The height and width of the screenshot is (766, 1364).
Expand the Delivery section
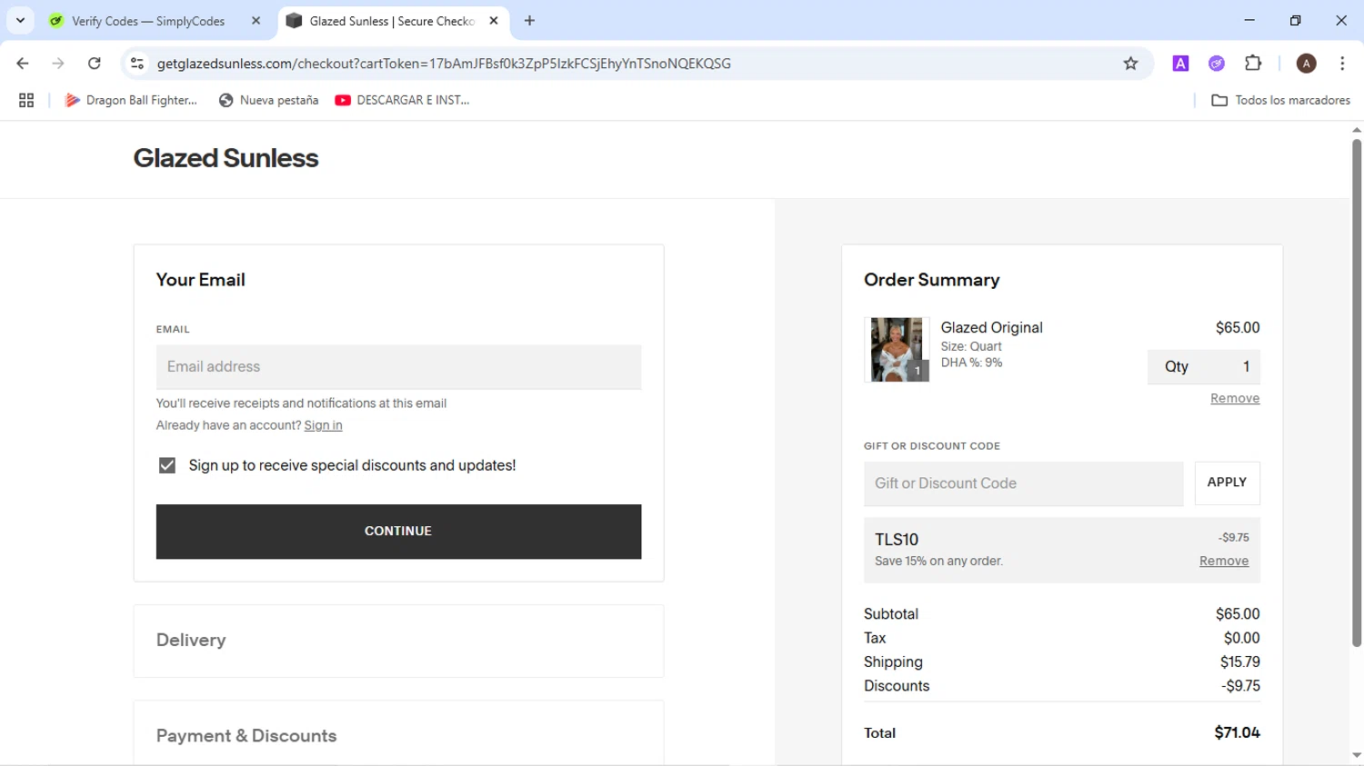coord(398,641)
